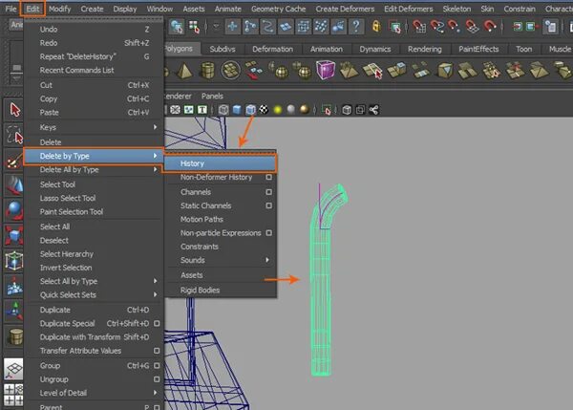Activate the Move tool cone icon
The image size is (573, 410).
coord(14,185)
